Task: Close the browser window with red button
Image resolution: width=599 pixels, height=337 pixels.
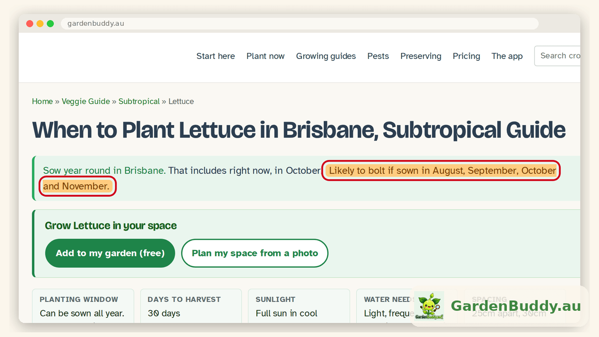Action: [x=29, y=23]
